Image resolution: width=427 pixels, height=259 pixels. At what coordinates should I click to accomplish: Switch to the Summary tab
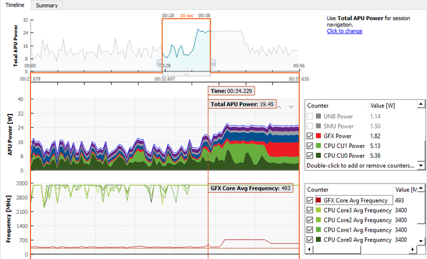coord(46,5)
